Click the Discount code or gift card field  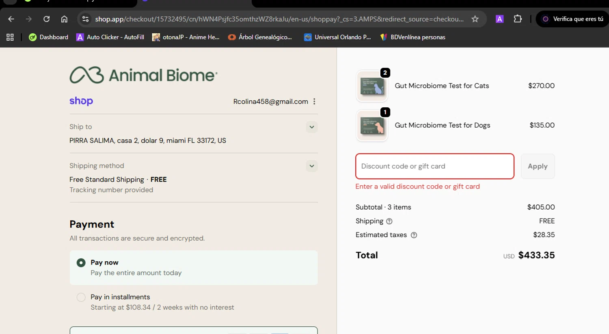coord(435,166)
